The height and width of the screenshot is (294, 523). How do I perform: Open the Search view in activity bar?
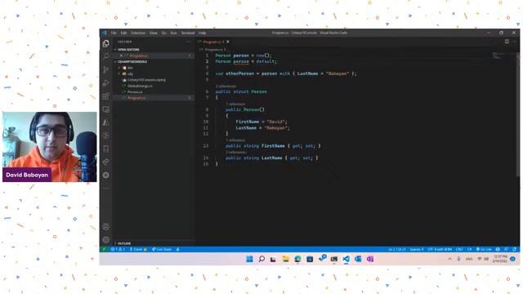click(106, 56)
